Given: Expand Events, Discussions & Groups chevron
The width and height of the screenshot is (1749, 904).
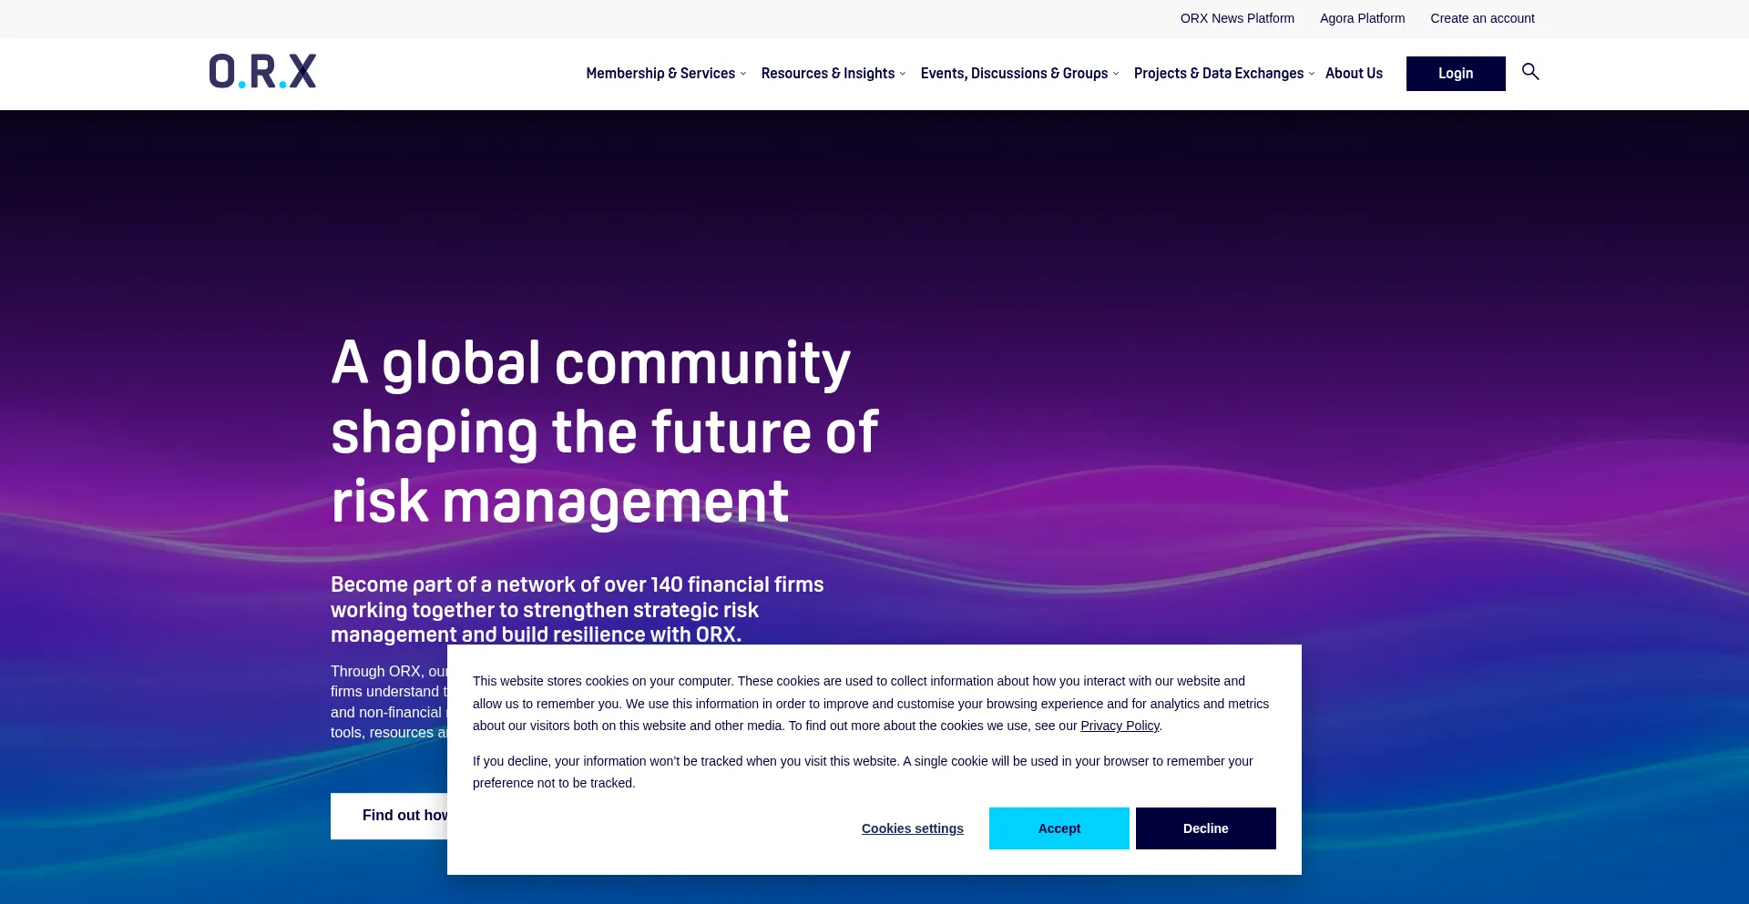Looking at the screenshot, I should click(x=1116, y=74).
